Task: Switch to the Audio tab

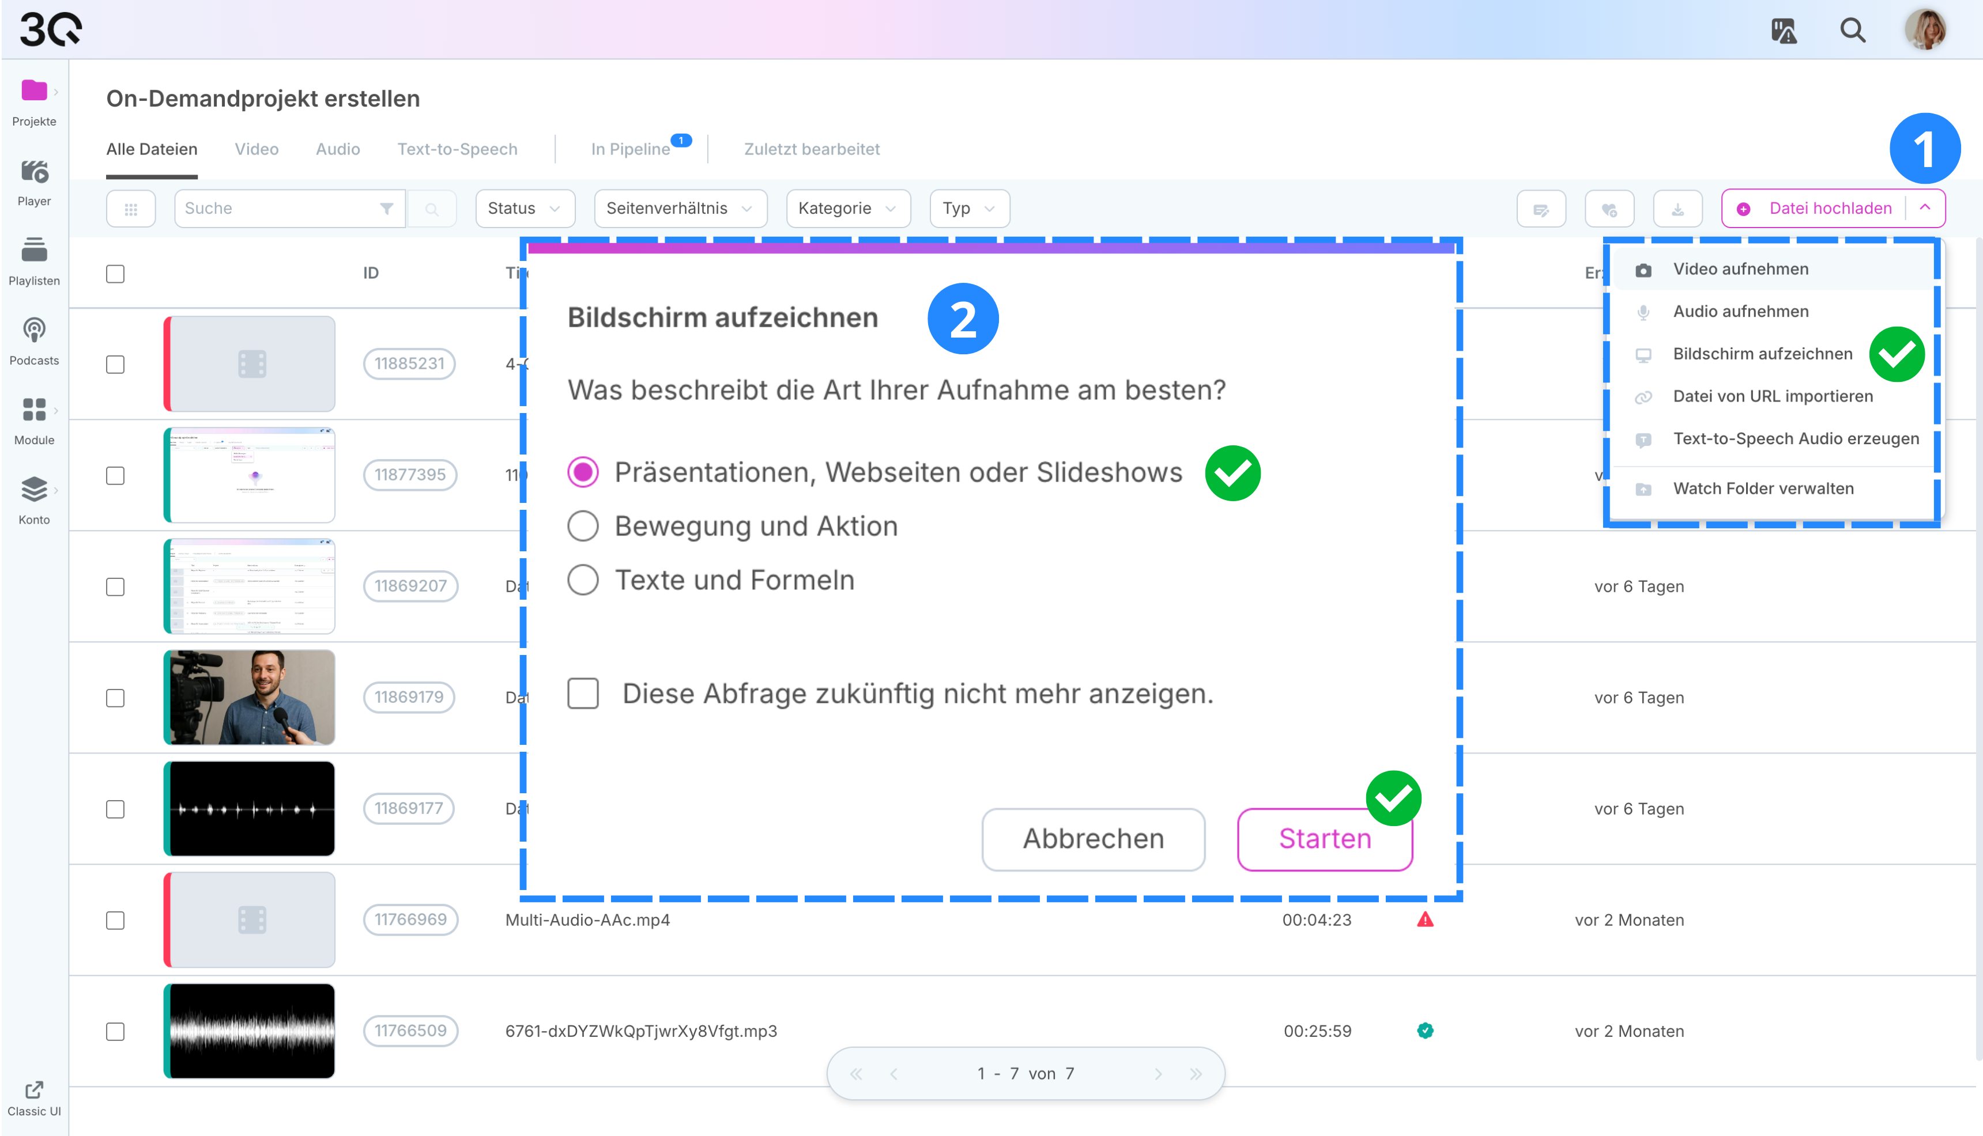Action: (337, 149)
